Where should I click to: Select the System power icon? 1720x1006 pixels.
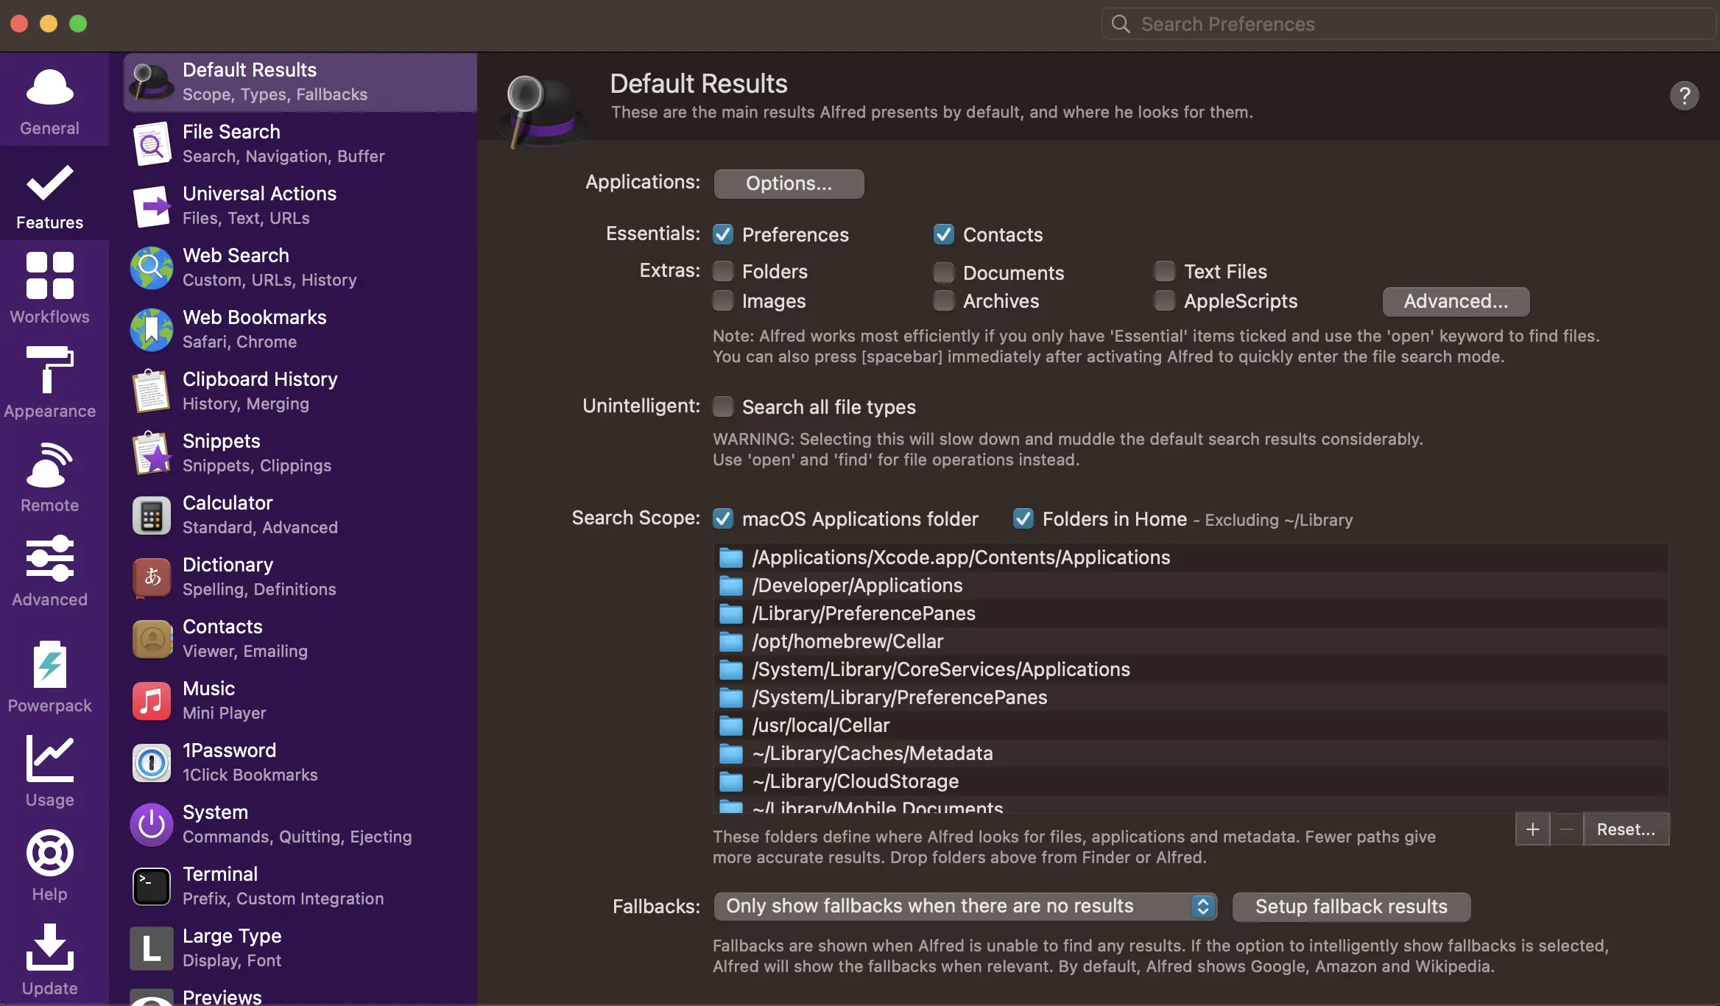click(x=152, y=824)
